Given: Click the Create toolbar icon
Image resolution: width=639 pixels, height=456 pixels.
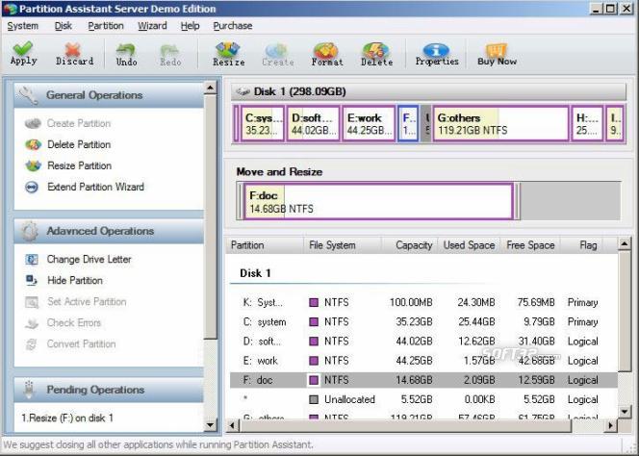Looking at the screenshot, I should [277, 51].
